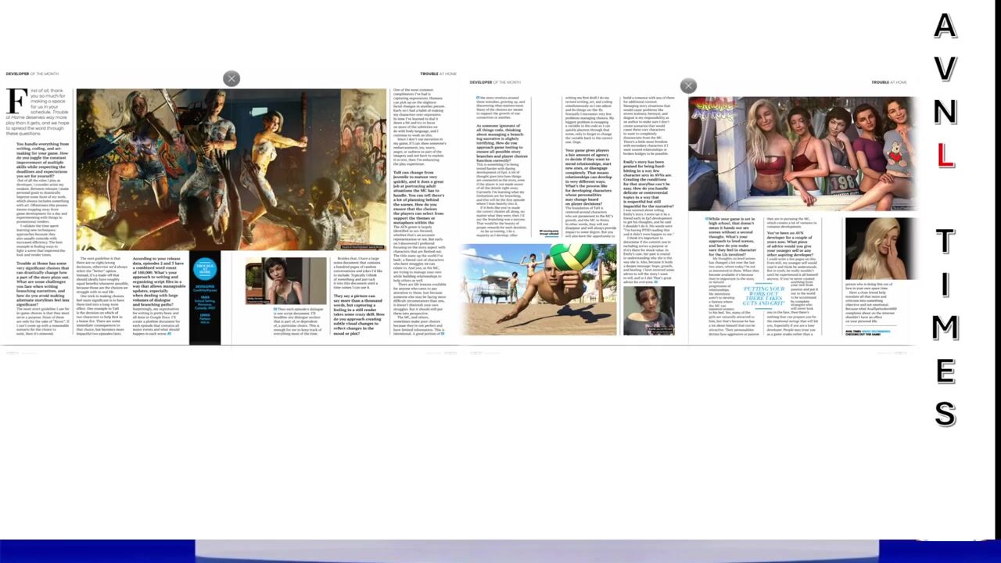Click the letter S ending the vertical title
This screenshot has height=563, width=1001.
[x=945, y=414]
